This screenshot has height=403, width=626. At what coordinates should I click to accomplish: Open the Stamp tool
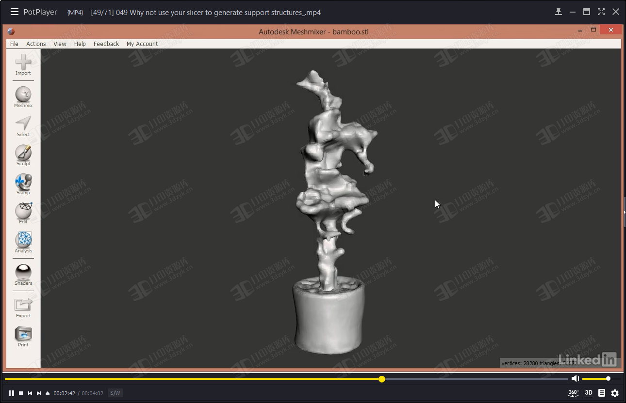coord(23,185)
